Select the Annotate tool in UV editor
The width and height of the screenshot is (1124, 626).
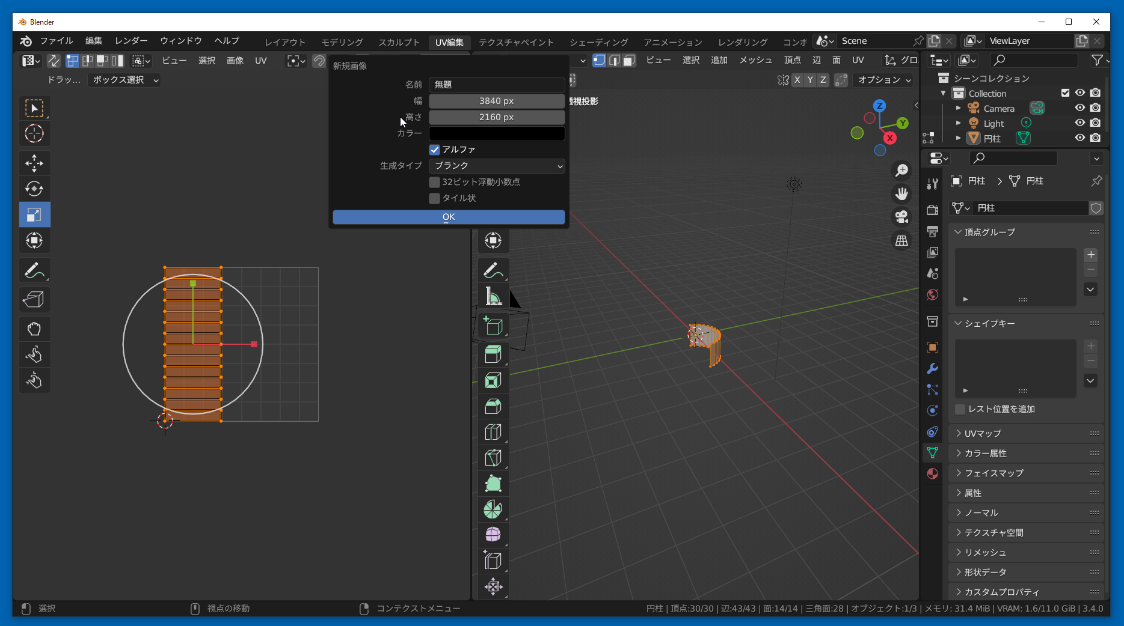[x=34, y=271]
